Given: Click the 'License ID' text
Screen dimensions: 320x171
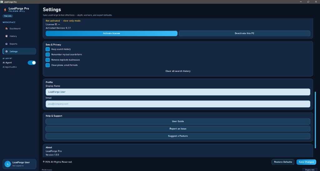Looking at the screenshot, I should [x=53, y=24].
